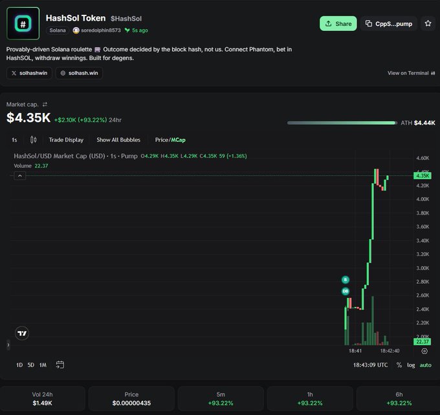Switch the Price/MCap chart mode
440x415 pixels.
(170, 140)
